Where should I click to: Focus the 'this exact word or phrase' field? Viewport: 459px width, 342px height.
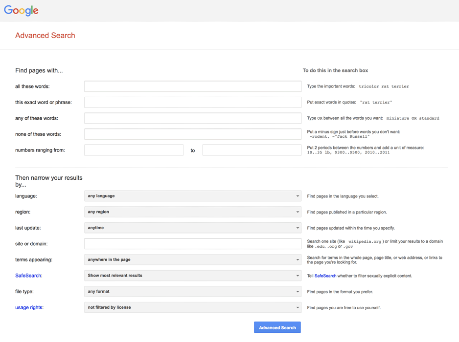coord(192,102)
